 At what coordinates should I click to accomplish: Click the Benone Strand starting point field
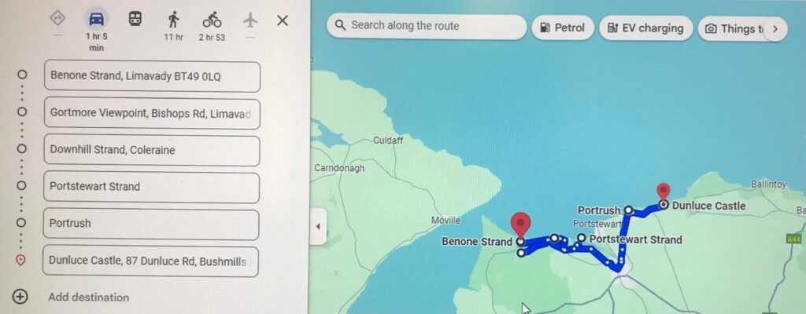coord(152,76)
